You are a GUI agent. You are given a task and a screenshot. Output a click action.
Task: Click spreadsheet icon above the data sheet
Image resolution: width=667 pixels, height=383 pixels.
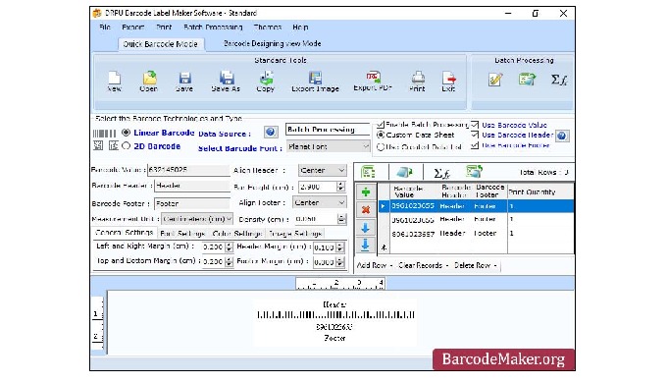pyautogui.click(x=369, y=172)
